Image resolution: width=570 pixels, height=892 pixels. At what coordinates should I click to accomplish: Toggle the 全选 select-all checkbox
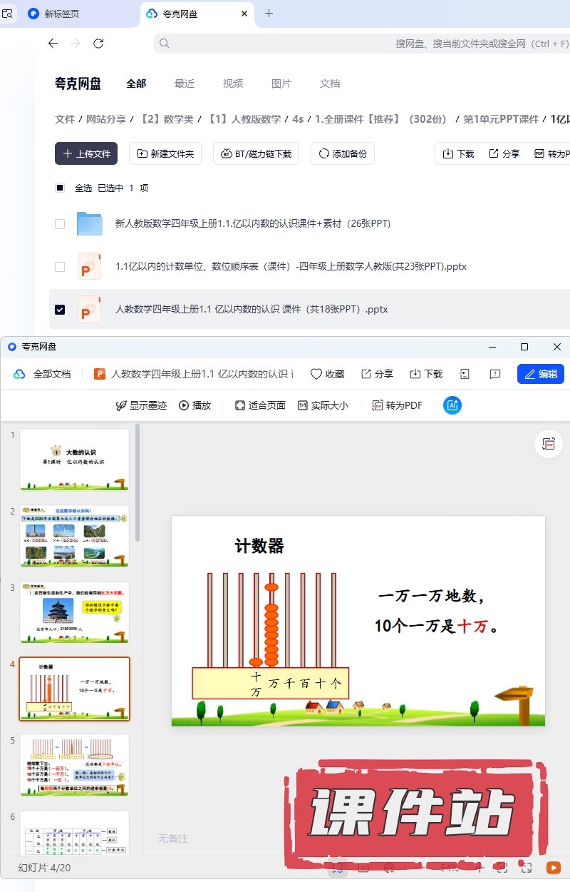pos(60,188)
